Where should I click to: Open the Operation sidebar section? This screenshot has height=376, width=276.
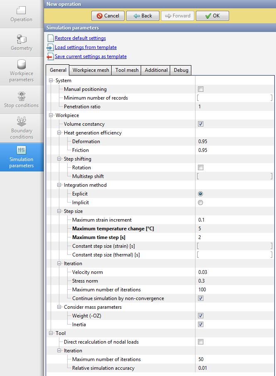(x=21, y=14)
